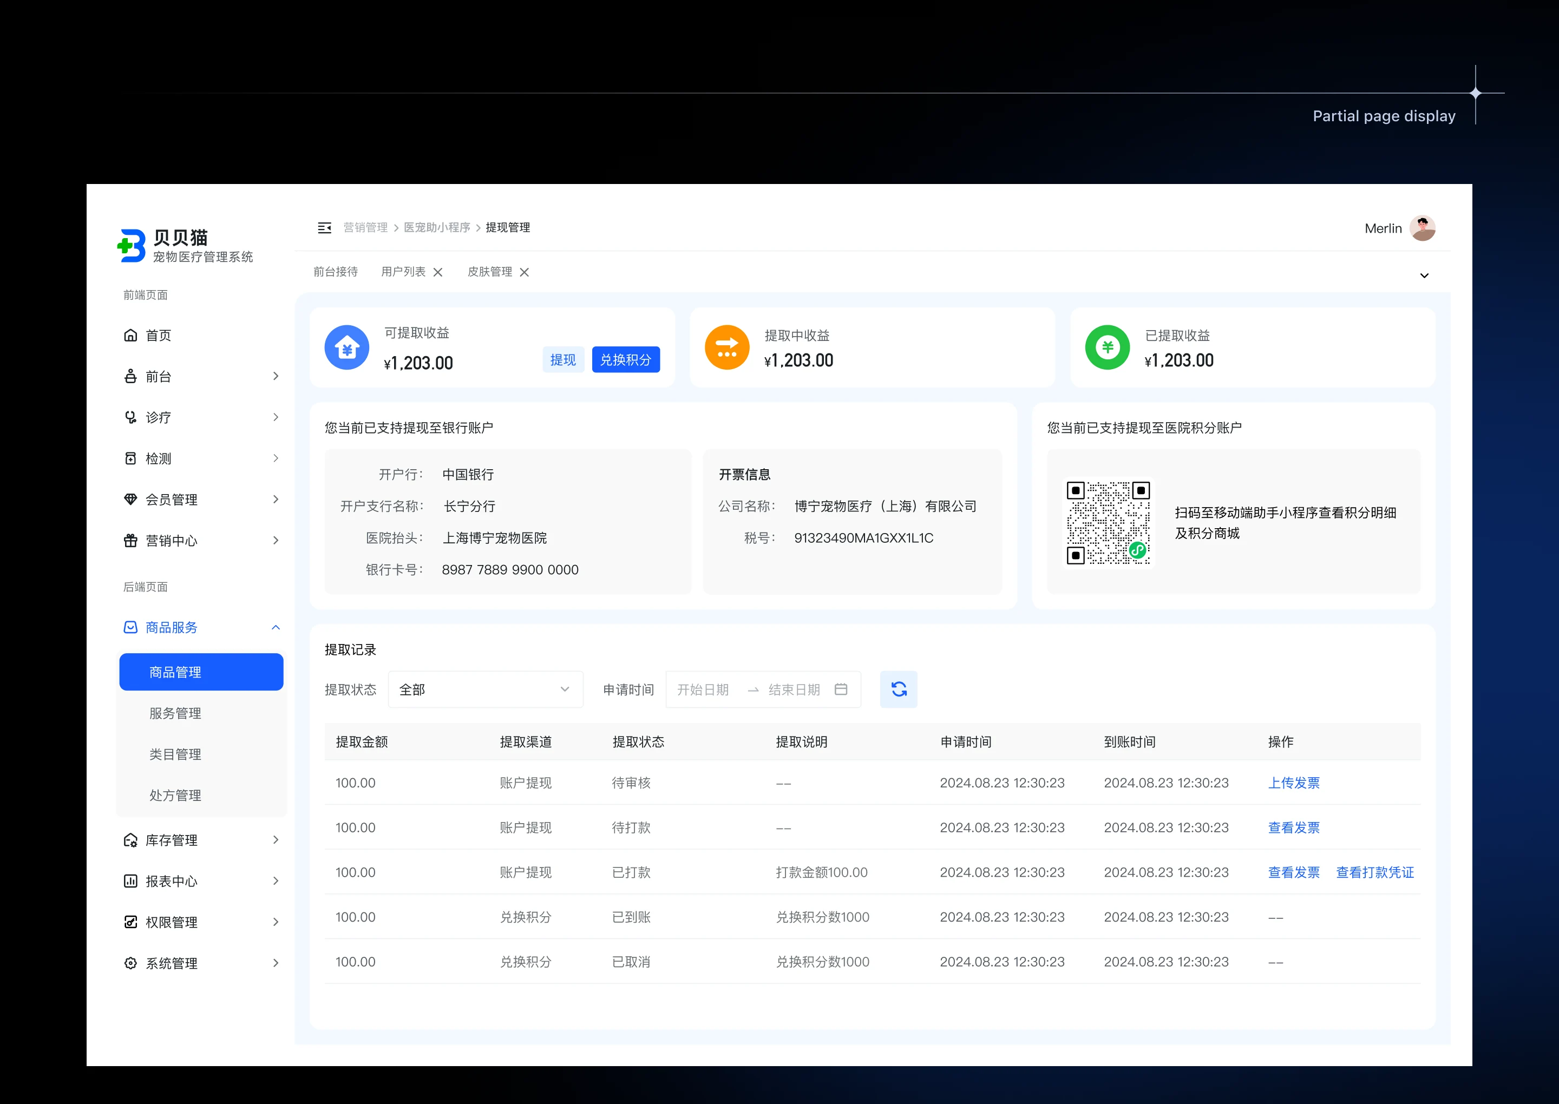Open the calendar icon in date range
1559x1104 pixels.
[x=840, y=689]
